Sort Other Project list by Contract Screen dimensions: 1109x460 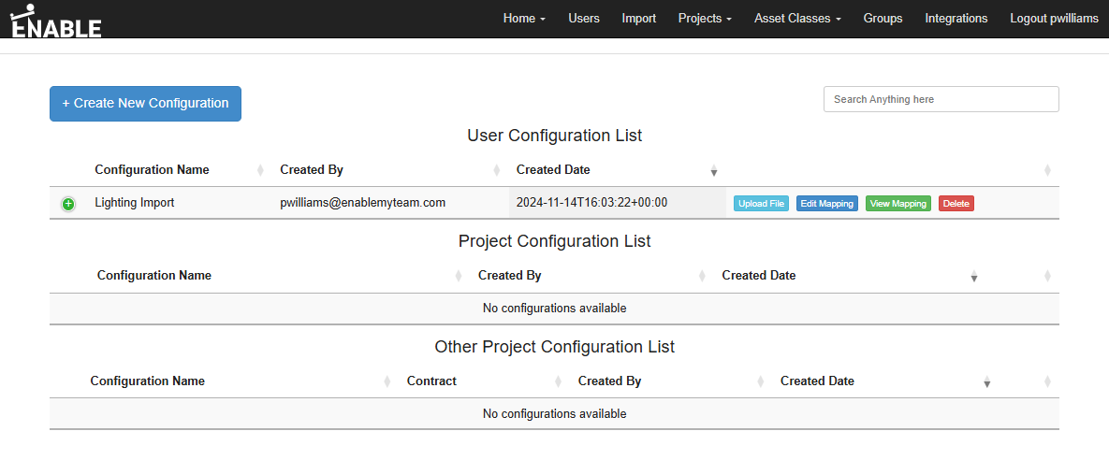click(431, 381)
